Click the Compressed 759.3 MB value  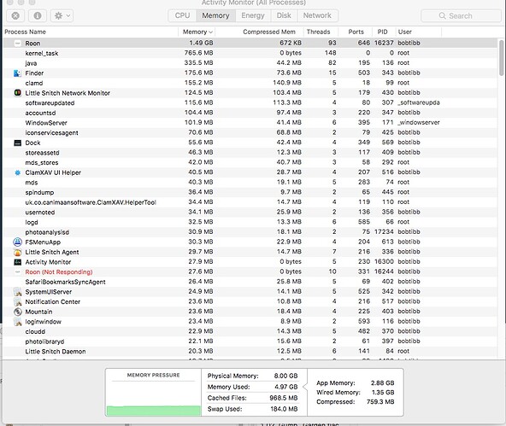coord(380,402)
